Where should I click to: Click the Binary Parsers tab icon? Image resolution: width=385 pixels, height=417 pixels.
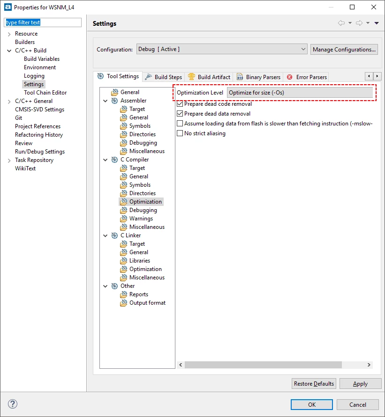[240, 77]
